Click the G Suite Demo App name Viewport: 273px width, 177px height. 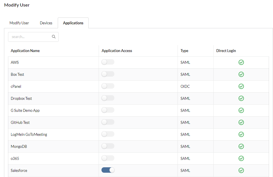click(x=25, y=110)
